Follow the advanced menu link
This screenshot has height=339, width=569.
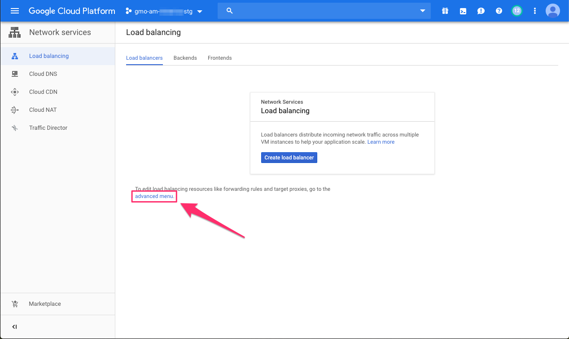pyautogui.click(x=154, y=197)
